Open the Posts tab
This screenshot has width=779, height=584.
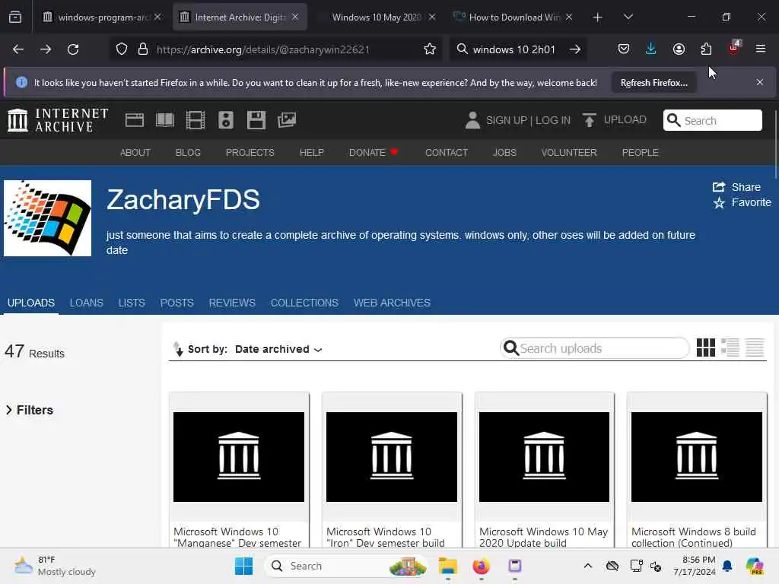point(176,303)
